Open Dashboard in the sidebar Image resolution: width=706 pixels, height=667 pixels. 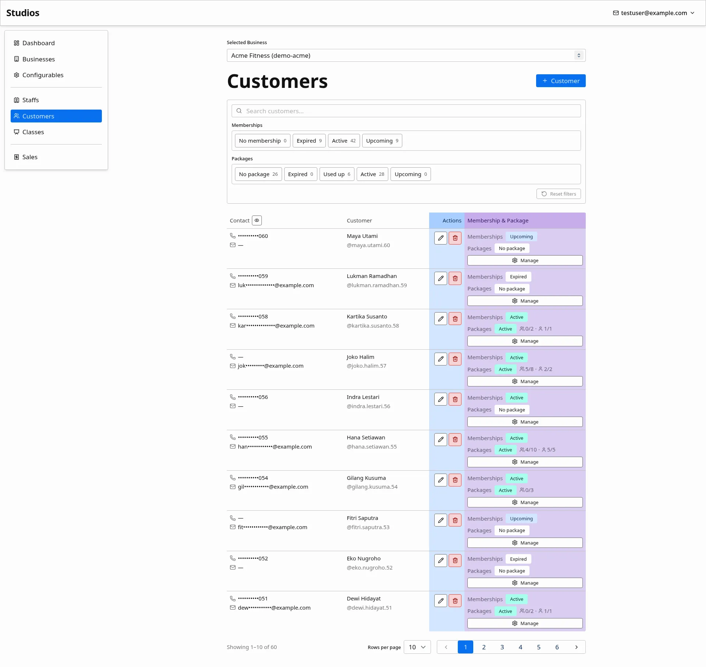click(56, 43)
